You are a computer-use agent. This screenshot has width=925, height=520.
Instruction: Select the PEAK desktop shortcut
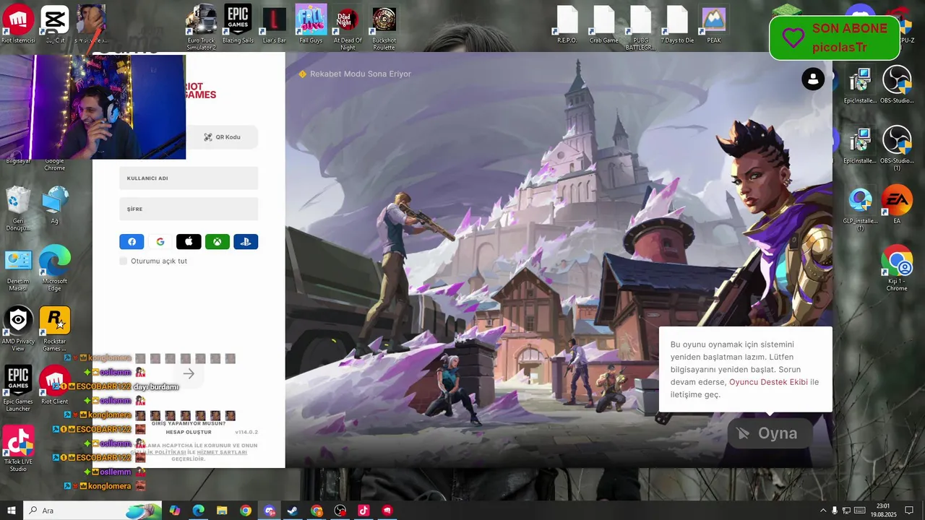point(713,25)
